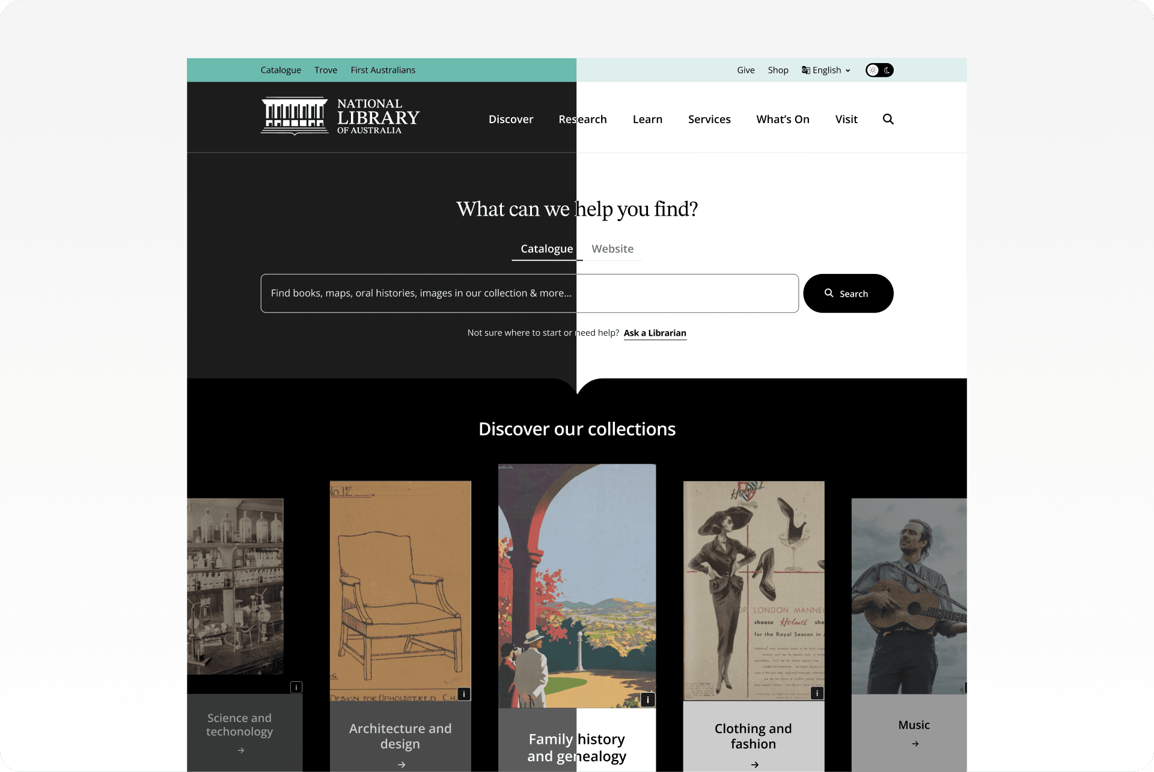Screen dimensions: 1154x772
Task: Open the Services navigation menu
Action: [x=709, y=119]
